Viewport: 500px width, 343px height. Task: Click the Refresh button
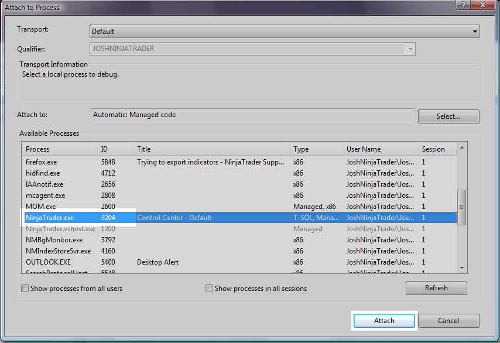point(436,287)
